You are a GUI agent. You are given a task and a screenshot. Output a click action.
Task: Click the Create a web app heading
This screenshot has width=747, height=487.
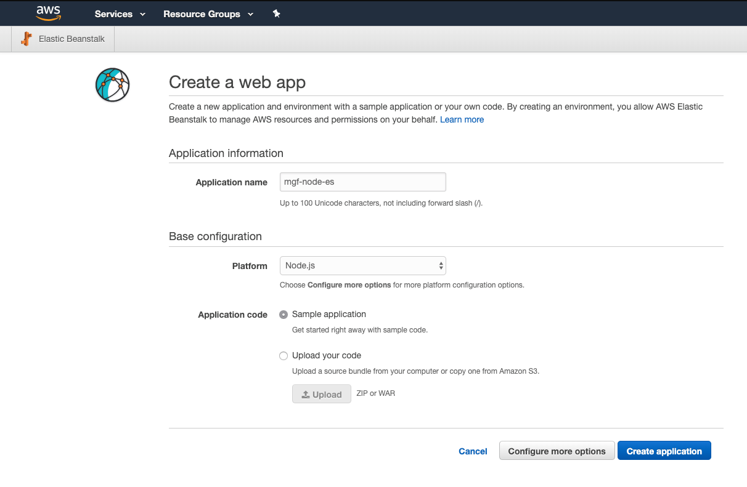pyautogui.click(x=237, y=83)
